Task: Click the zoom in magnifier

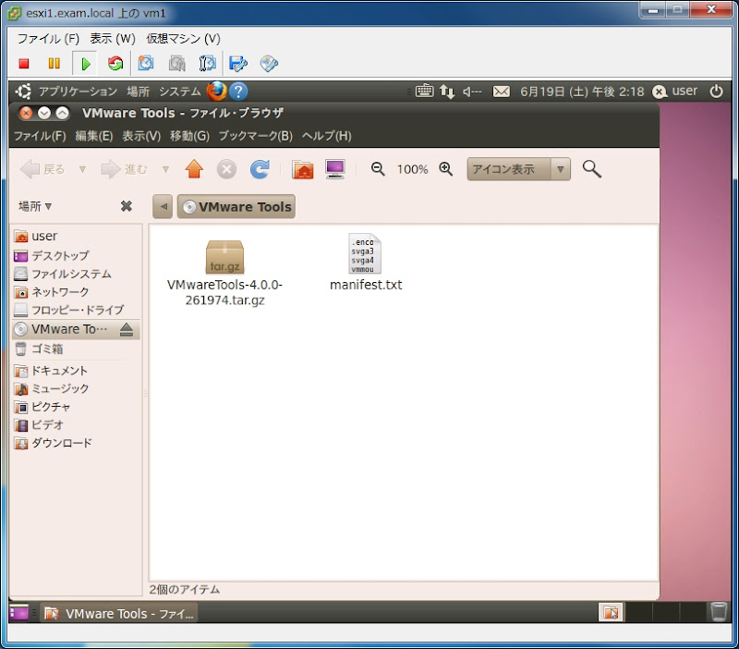Action: (x=446, y=169)
